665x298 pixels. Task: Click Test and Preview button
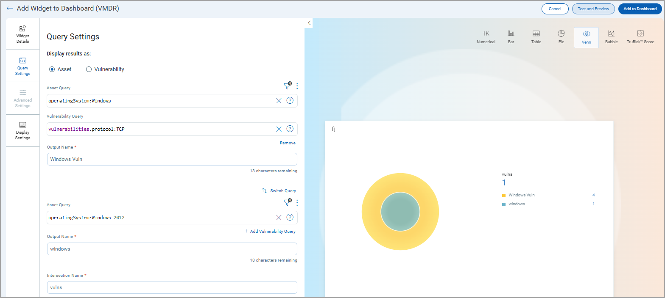pos(593,9)
